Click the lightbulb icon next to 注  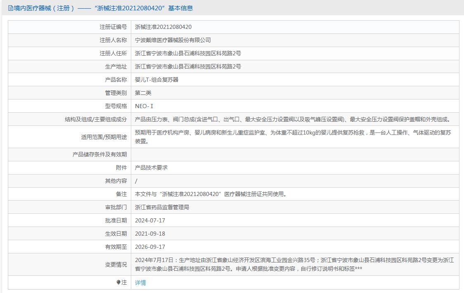pos(118,283)
